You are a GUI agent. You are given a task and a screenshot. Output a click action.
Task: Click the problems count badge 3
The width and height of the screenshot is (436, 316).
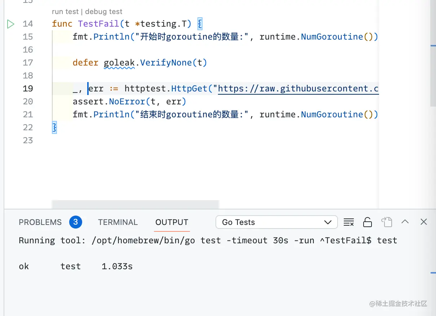click(75, 222)
